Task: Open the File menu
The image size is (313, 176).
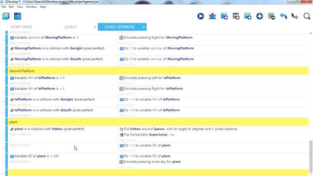Action: (3, 7)
